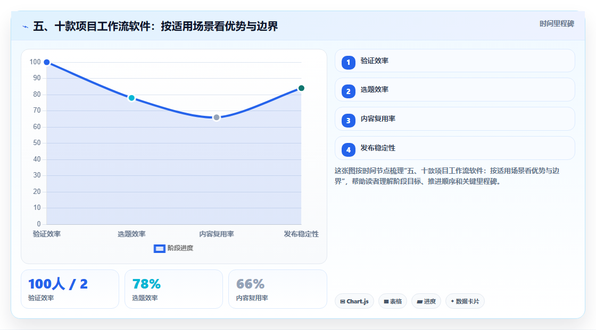Click the 78% stat card

173,289
